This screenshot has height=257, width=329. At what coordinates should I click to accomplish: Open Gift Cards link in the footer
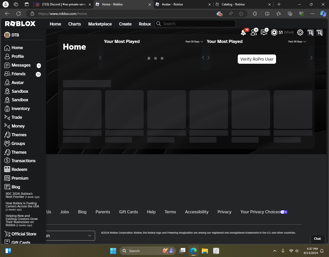click(129, 212)
